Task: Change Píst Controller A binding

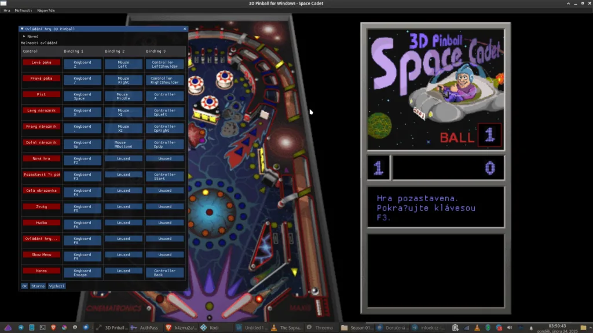Action: pyautogui.click(x=164, y=96)
